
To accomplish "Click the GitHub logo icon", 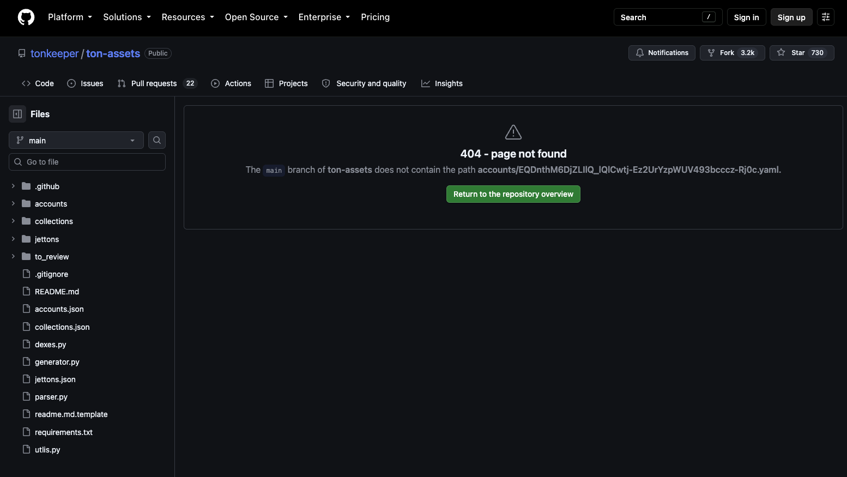I will coord(26,17).
